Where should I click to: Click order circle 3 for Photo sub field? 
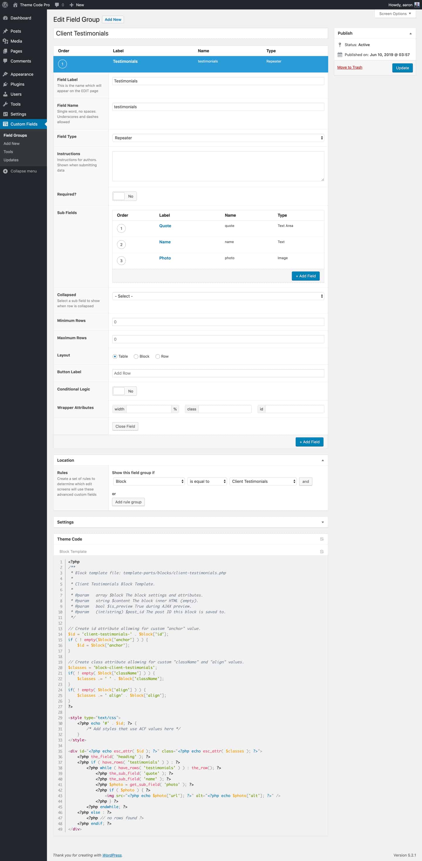pyautogui.click(x=121, y=261)
